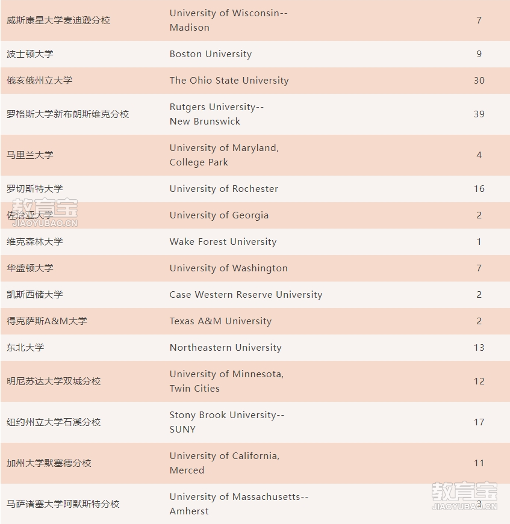Select the 维克森林大学 cell
Image resolution: width=510 pixels, height=524 pixels.
[x=34, y=242]
